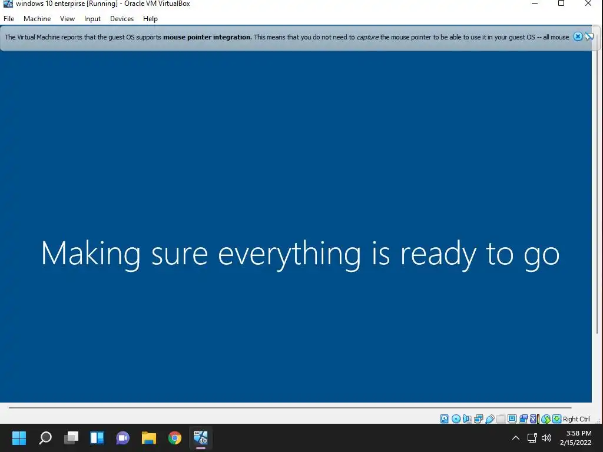Maximize the VirtualBox window
The image size is (603, 452).
pyautogui.click(x=561, y=4)
